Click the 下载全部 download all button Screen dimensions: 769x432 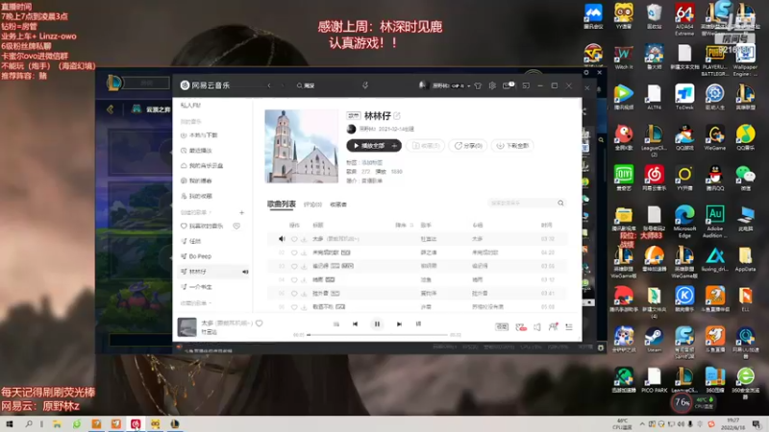513,146
